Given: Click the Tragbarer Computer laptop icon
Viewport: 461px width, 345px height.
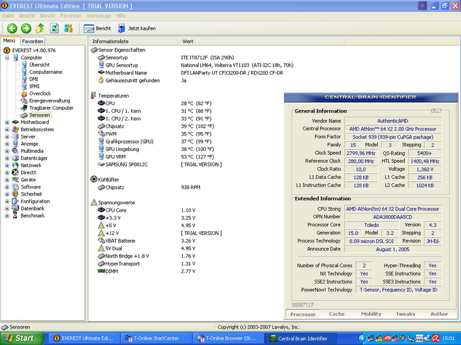Looking at the screenshot, I should pos(24,108).
